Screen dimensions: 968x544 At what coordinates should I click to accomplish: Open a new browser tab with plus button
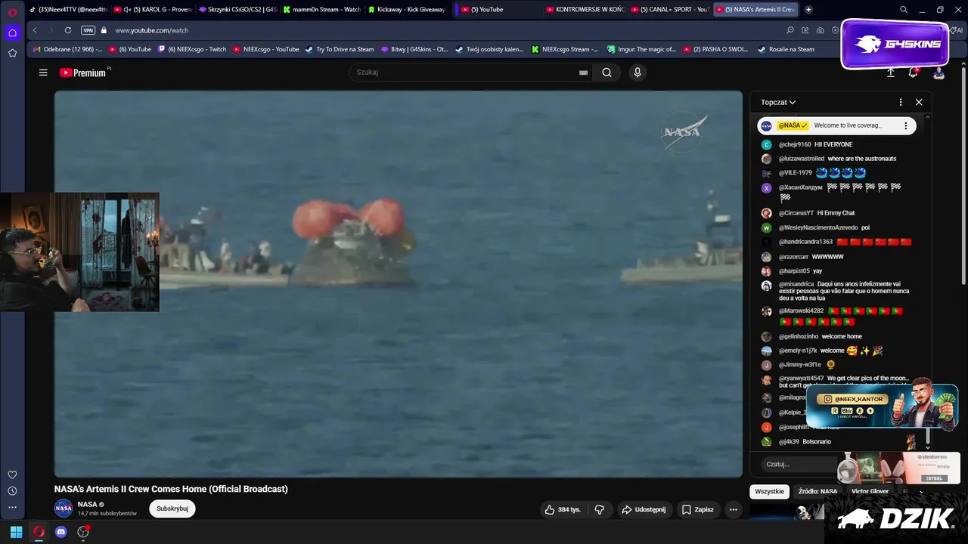point(808,10)
